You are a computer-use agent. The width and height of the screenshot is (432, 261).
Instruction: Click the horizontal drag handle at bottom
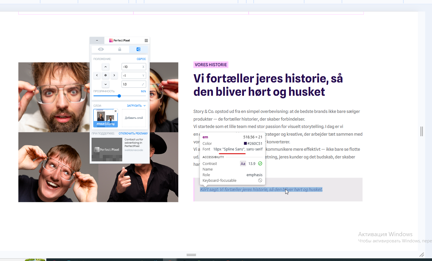(191, 255)
